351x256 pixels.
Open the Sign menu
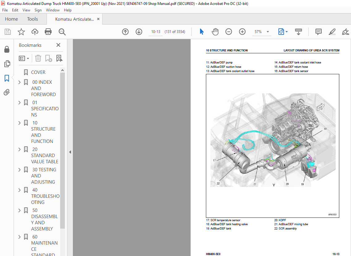(x=38, y=10)
